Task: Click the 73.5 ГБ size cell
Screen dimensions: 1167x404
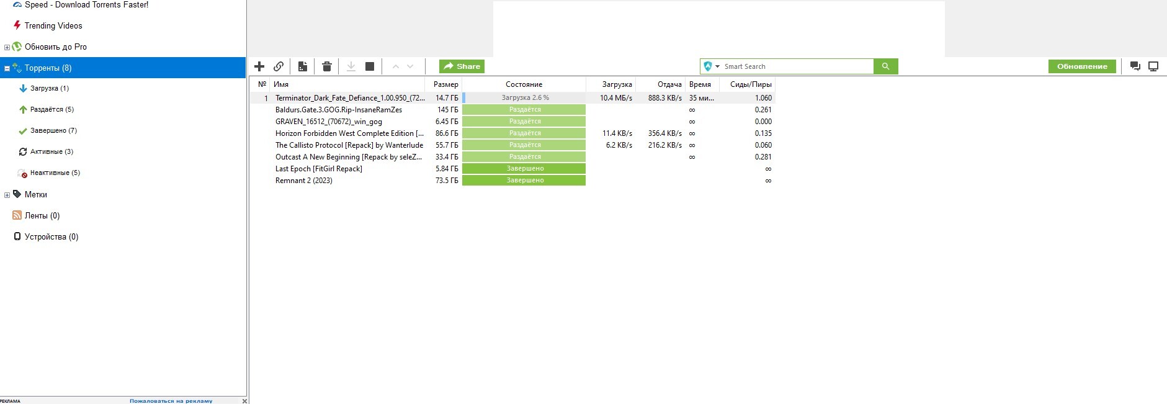Action: click(x=447, y=181)
